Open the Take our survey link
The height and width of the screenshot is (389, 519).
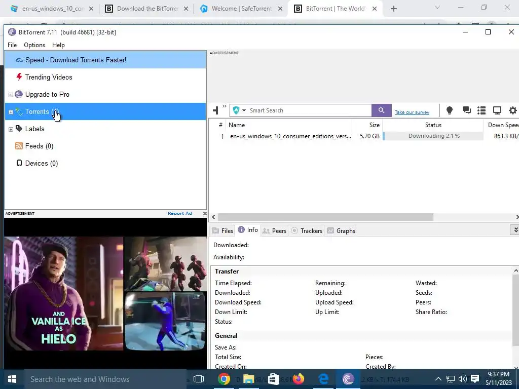[x=412, y=112]
